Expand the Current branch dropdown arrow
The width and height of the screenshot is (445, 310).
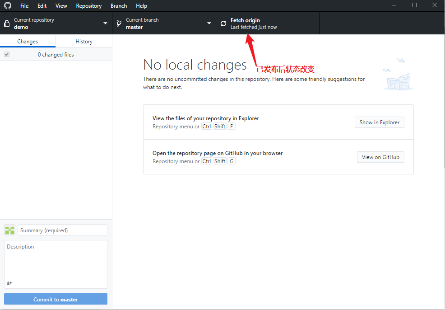pyautogui.click(x=209, y=23)
